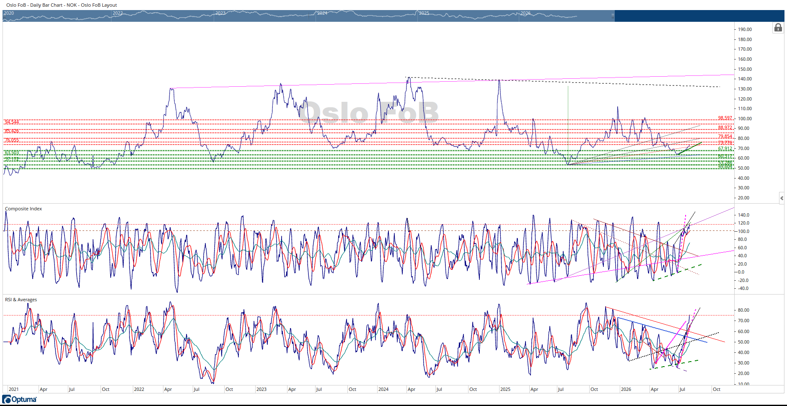This screenshot has width=787, height=406.
Task: Click 2026 on the bottom date axis
Action: point(626,389)
